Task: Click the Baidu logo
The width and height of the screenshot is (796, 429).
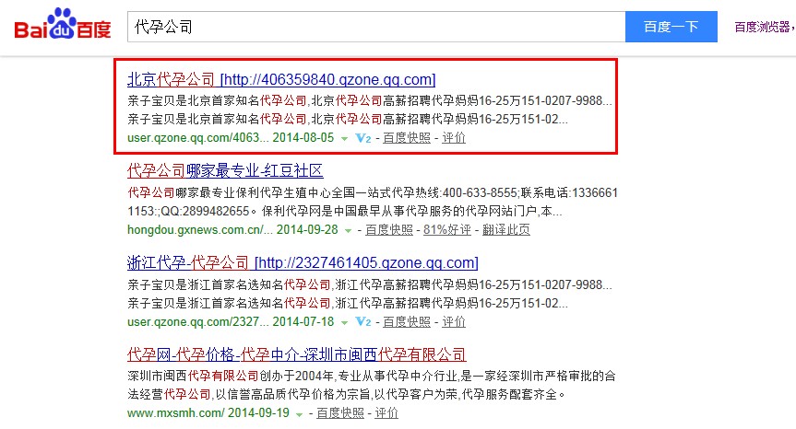Action: pos(63,26)
